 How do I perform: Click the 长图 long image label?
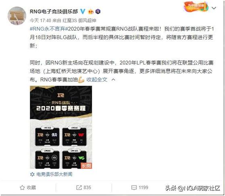(x=86, y=166)
